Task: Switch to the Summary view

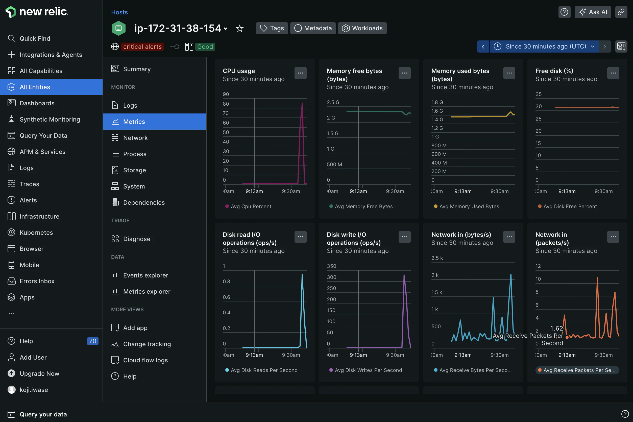Action: (154, 69)
